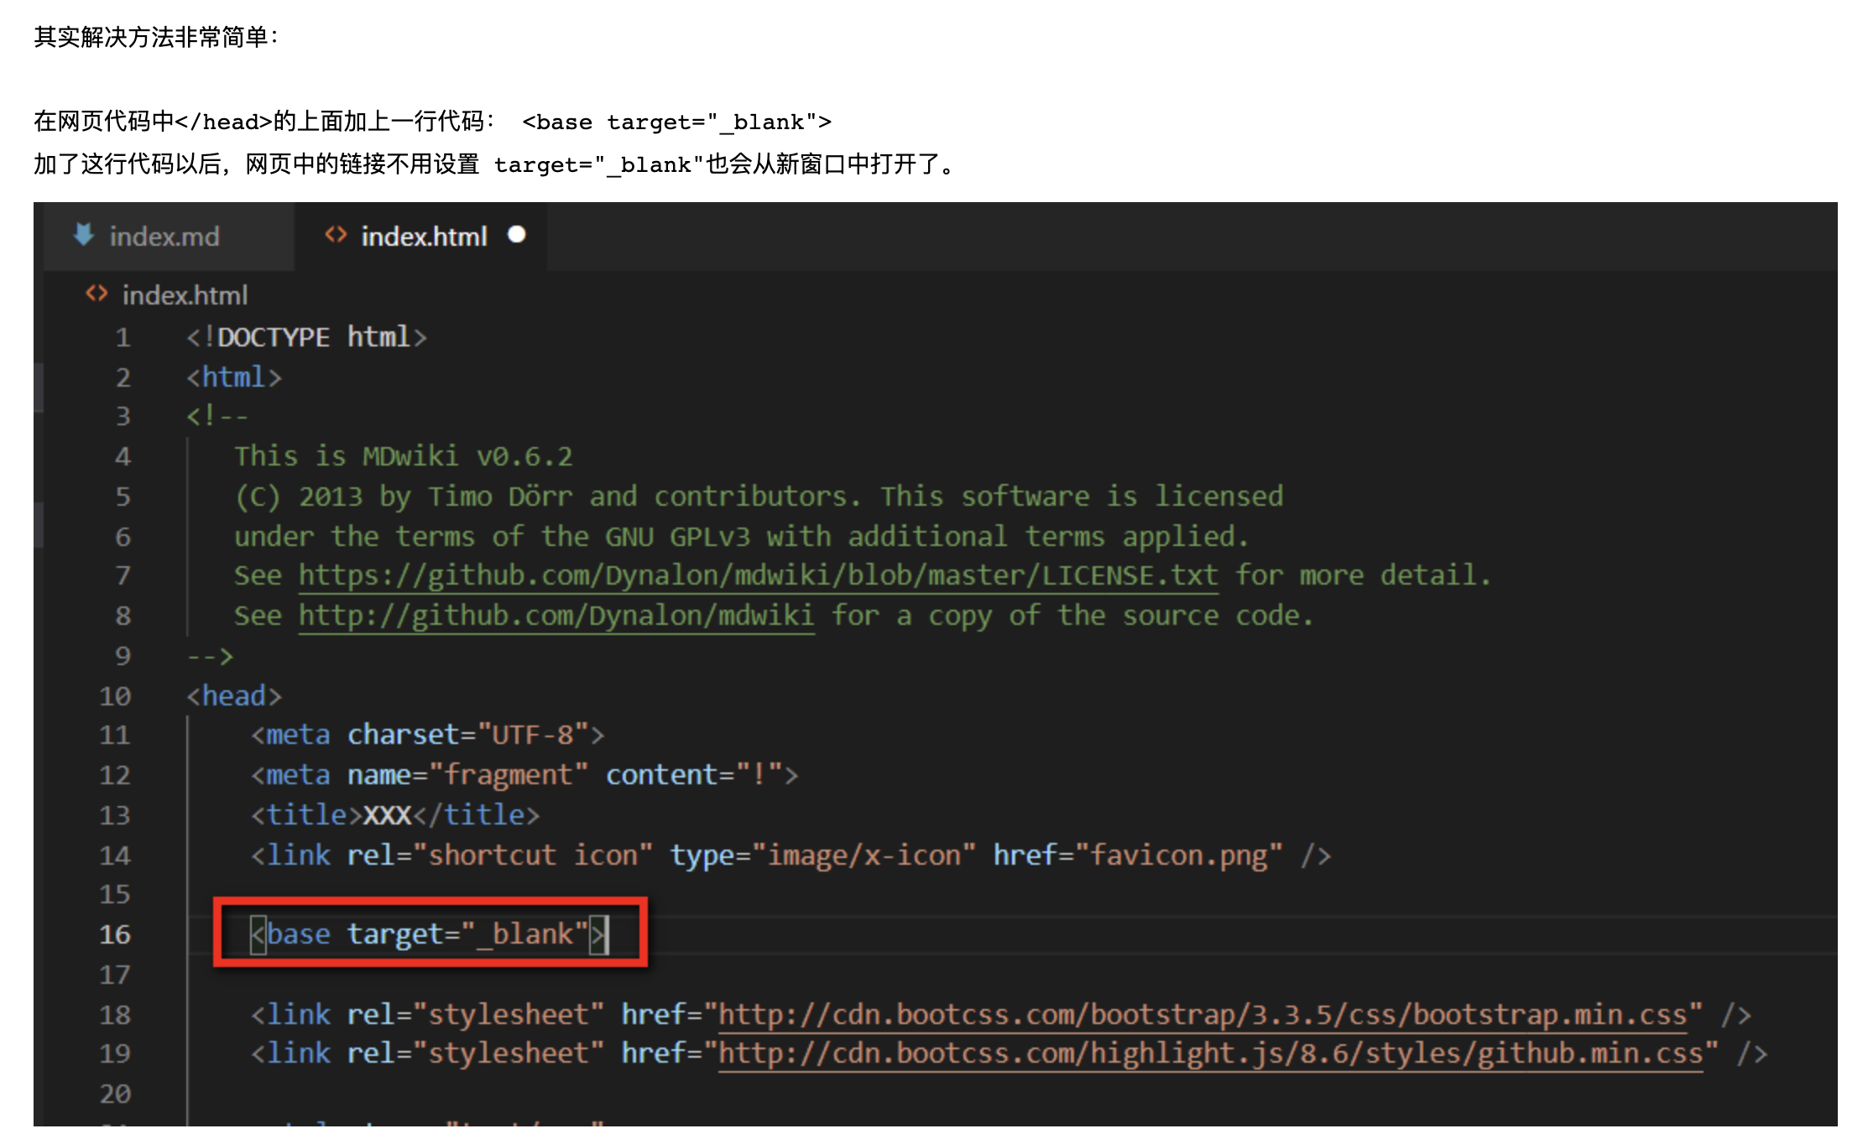Click the unsaved-changes dot on index.html tab

[517, 236]
